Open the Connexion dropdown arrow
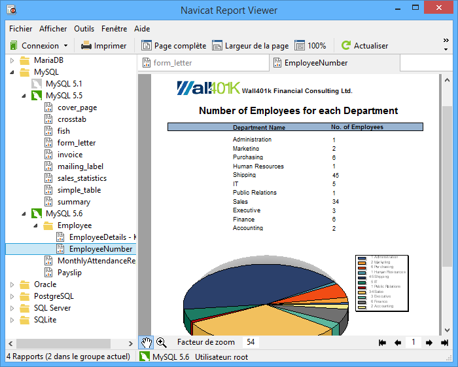Viewport: 458px width, 367px height. 65,46
